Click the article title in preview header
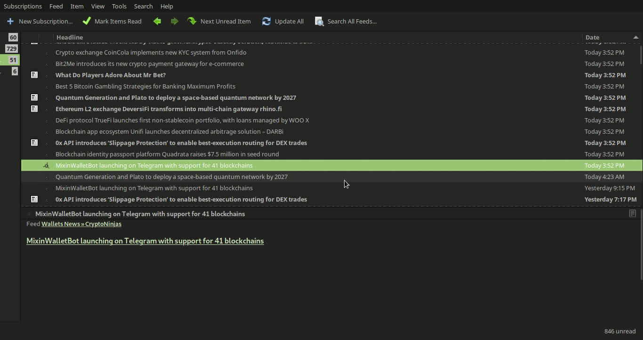This screenshot has height=340, width=643. 140,214
